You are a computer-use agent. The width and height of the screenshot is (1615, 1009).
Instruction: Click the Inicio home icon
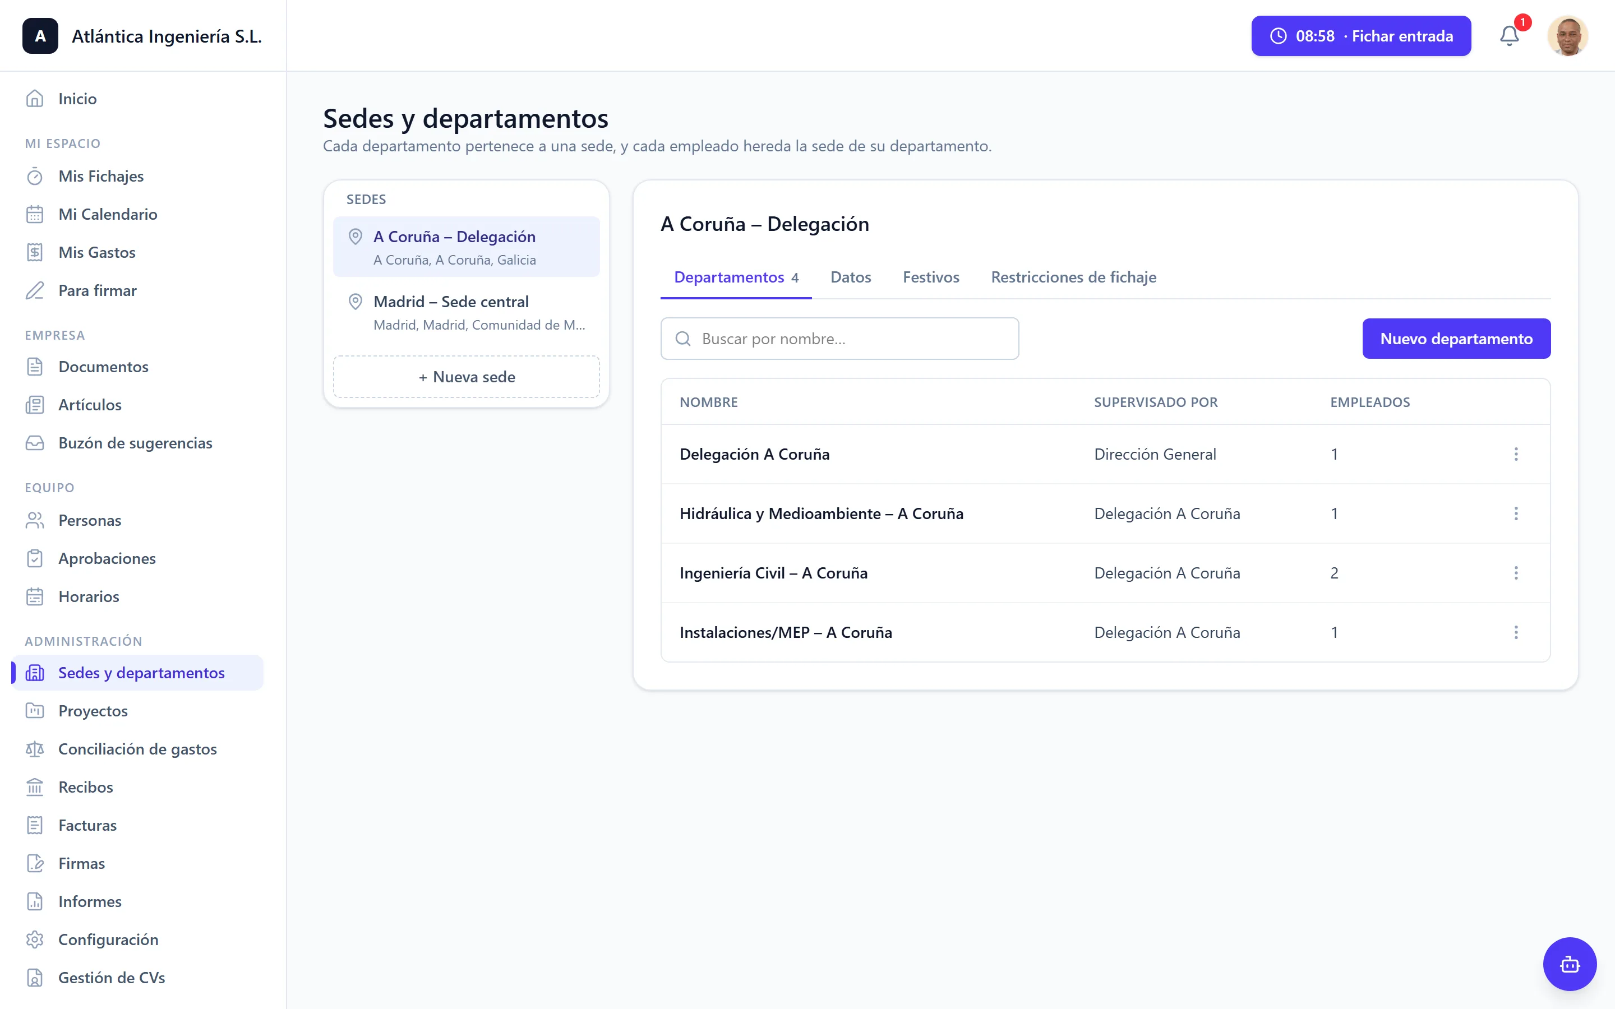coord(35,99)
